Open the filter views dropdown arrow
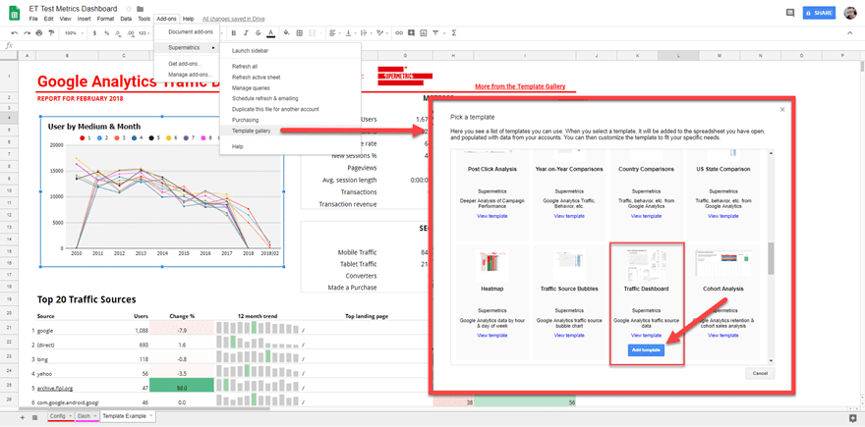Screen dimensions: 865x427 pyautogui.click(x=443, y=33)
